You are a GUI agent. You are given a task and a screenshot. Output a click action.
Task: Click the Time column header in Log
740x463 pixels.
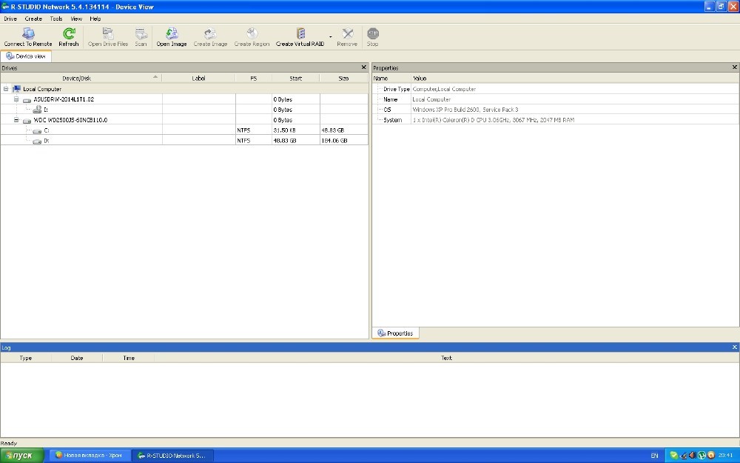[x=129, y=358]
